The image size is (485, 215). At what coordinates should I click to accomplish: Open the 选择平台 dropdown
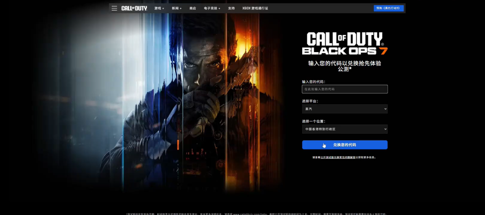click(x=344, y=109)
